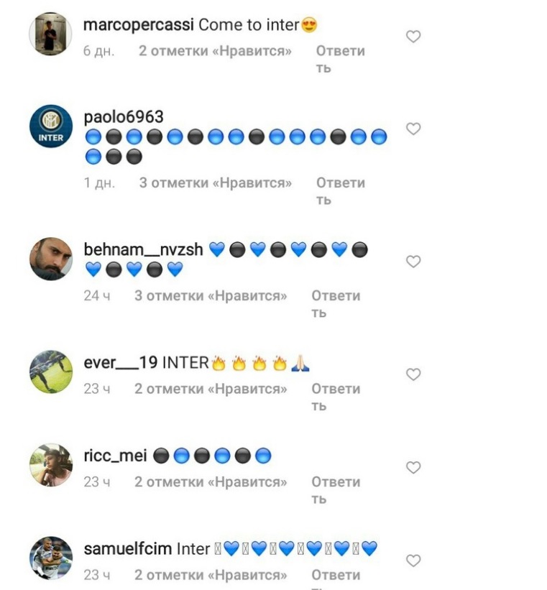View the 2 likes on ricc_mei's comment
This screenshot has height=590, width=547.
tap(211, 482)
